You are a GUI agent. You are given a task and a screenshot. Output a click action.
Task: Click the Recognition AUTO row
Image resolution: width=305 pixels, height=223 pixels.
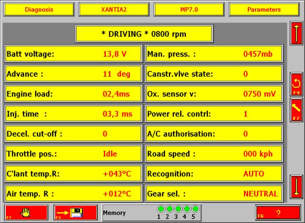tap(214, 173)
